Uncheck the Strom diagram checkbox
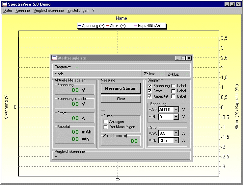The height and width of the screenshot is (185, 243). [149, 91]
